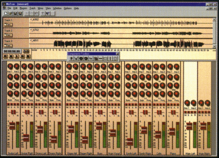This screenshot has width=219, height=158.
Task: Click the Save disk toolbar icon
Action: (x=15, y=13)
